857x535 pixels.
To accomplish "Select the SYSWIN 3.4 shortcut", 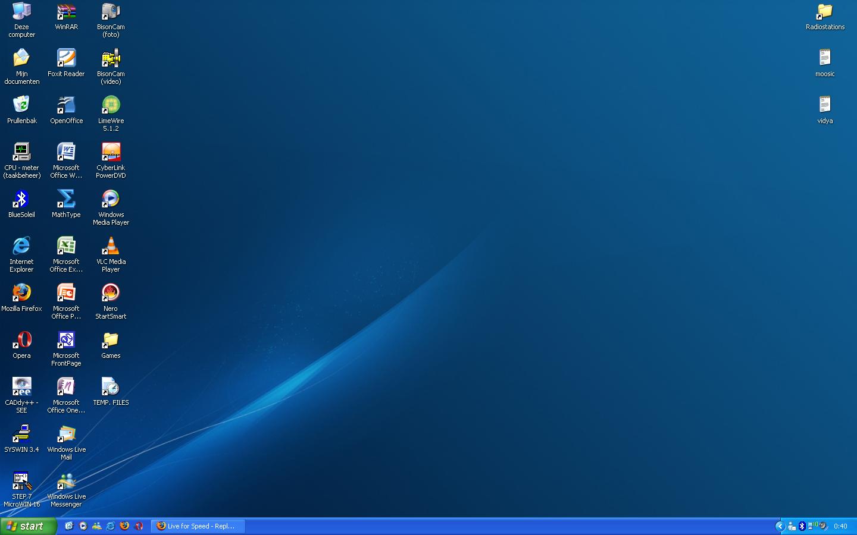I will [x=21, y=439].
